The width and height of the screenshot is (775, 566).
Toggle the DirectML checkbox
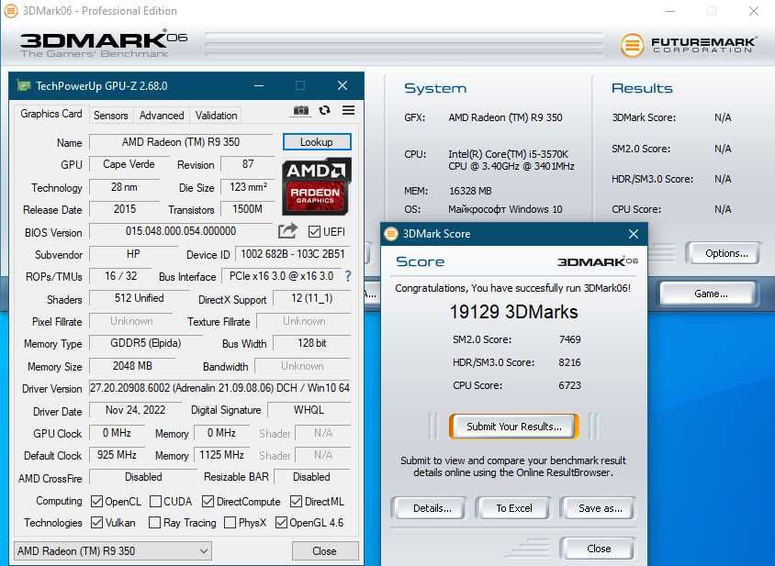coord(296,501)
